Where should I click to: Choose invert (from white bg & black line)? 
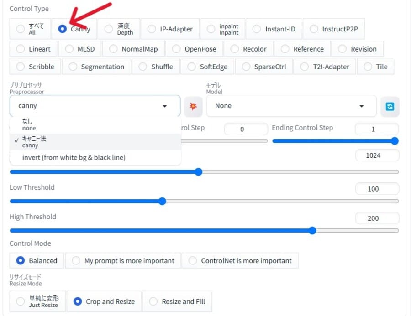[x=95, y=157]
